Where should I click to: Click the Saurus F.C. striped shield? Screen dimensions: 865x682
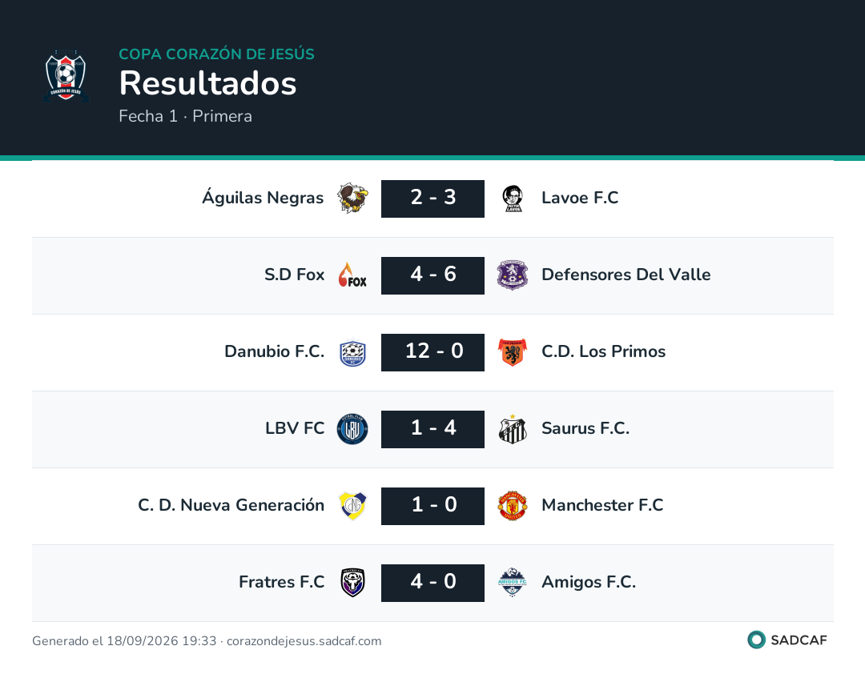(513, 429)
